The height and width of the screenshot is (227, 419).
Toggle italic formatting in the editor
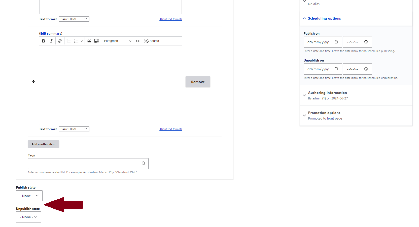point(51,41)
